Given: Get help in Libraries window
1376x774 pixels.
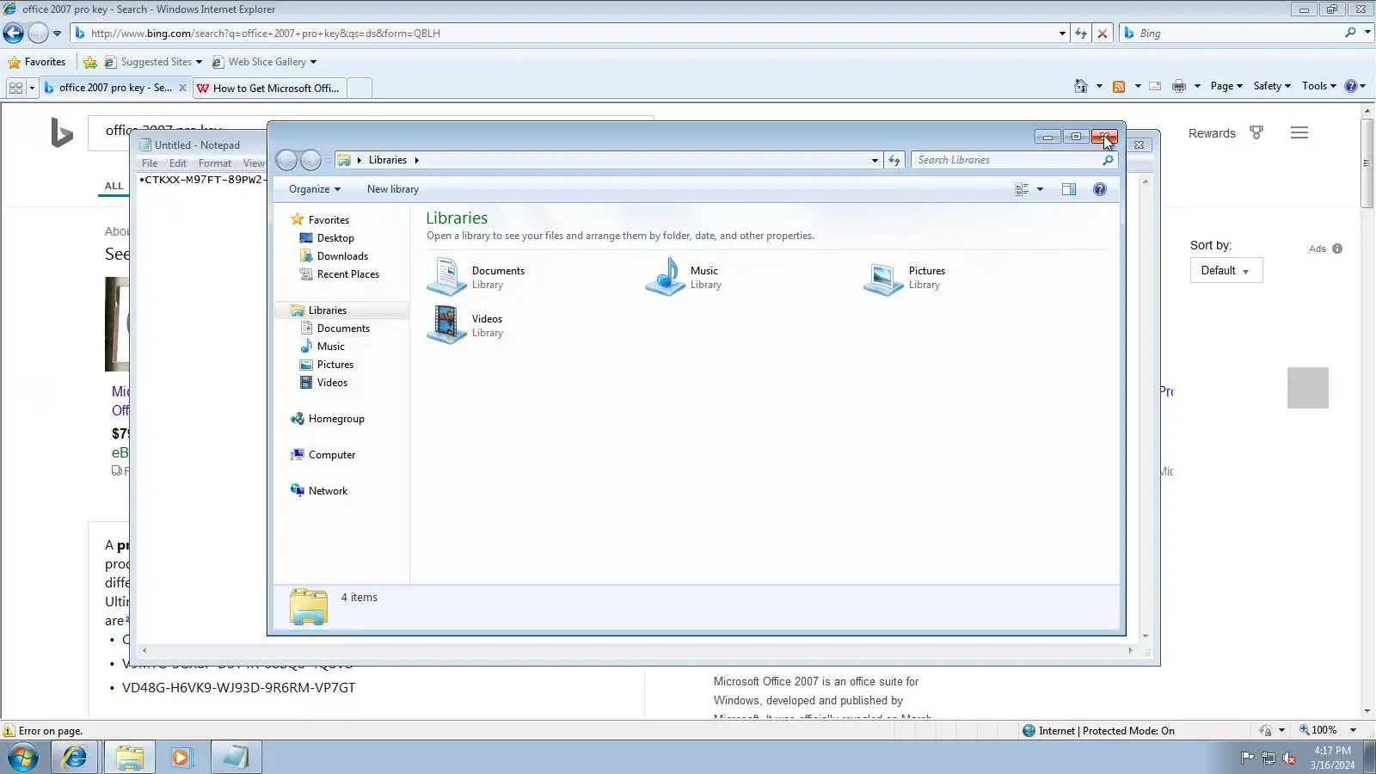Looking at the screenshot, I should (1100, 189).
